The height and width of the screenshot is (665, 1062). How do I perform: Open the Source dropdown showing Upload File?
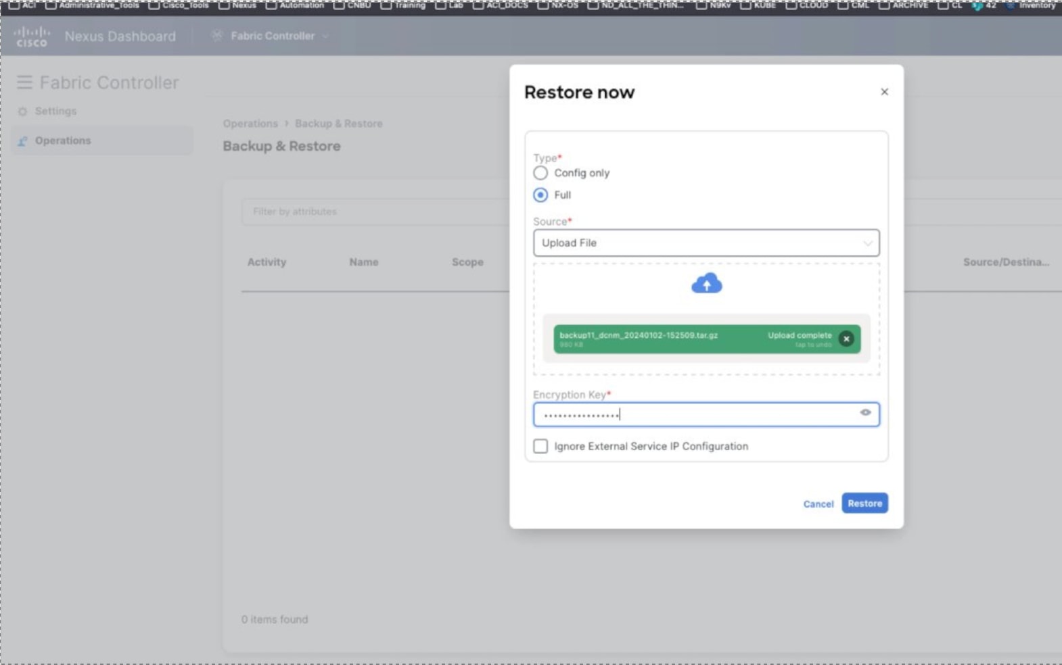tap(706, 243)
